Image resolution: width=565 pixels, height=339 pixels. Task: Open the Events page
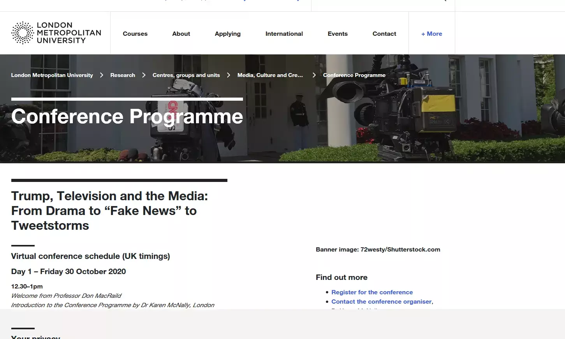point(337,34)
